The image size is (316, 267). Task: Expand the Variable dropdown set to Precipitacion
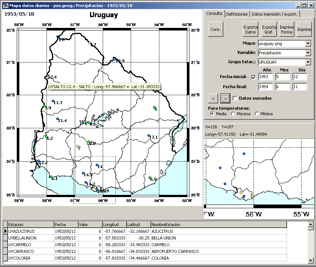pyautogui.click(x=308, y=53)
